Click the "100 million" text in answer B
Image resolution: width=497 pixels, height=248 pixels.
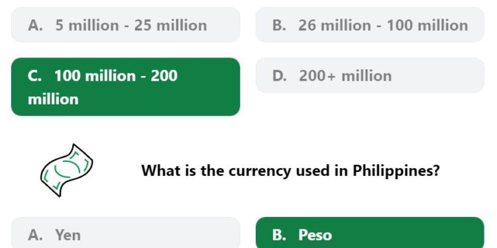click(x=427, y=25)
